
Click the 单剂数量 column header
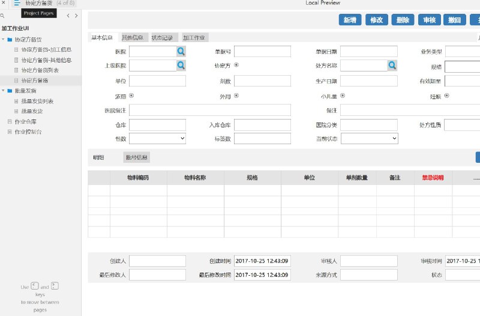click(x=357, y=177)
